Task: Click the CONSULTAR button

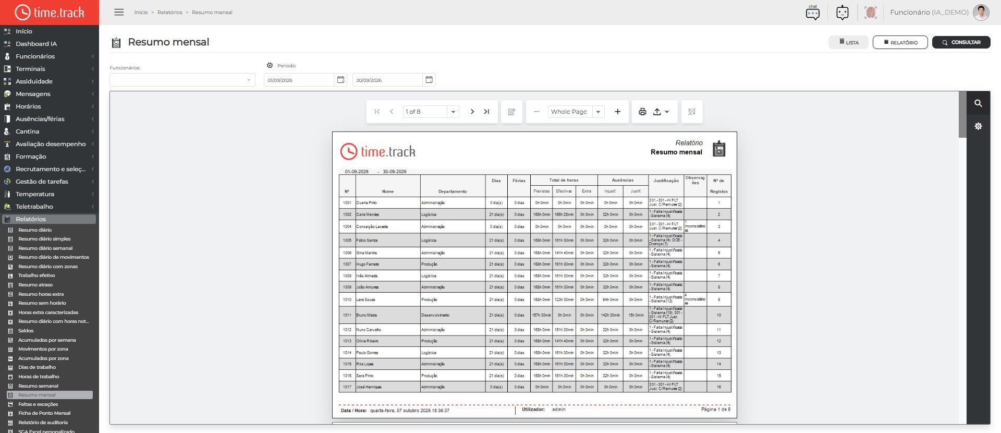Action: tap(961, 42)
